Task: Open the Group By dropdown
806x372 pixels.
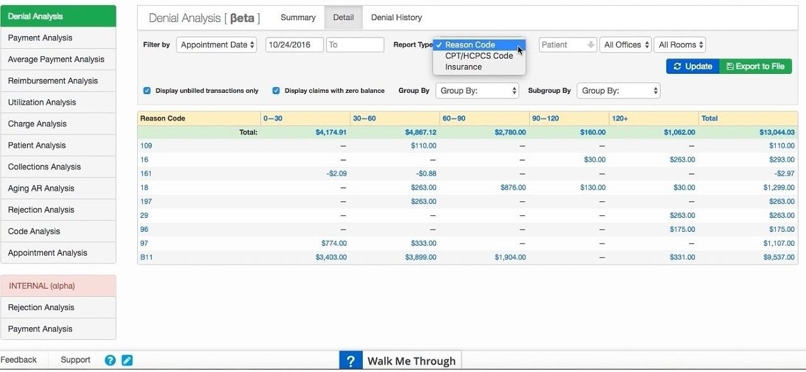Action: [477, 90]
